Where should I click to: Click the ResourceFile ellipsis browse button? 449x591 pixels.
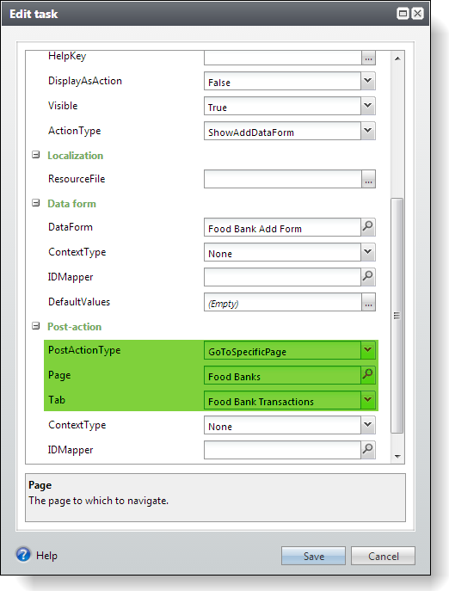(368, 179)
